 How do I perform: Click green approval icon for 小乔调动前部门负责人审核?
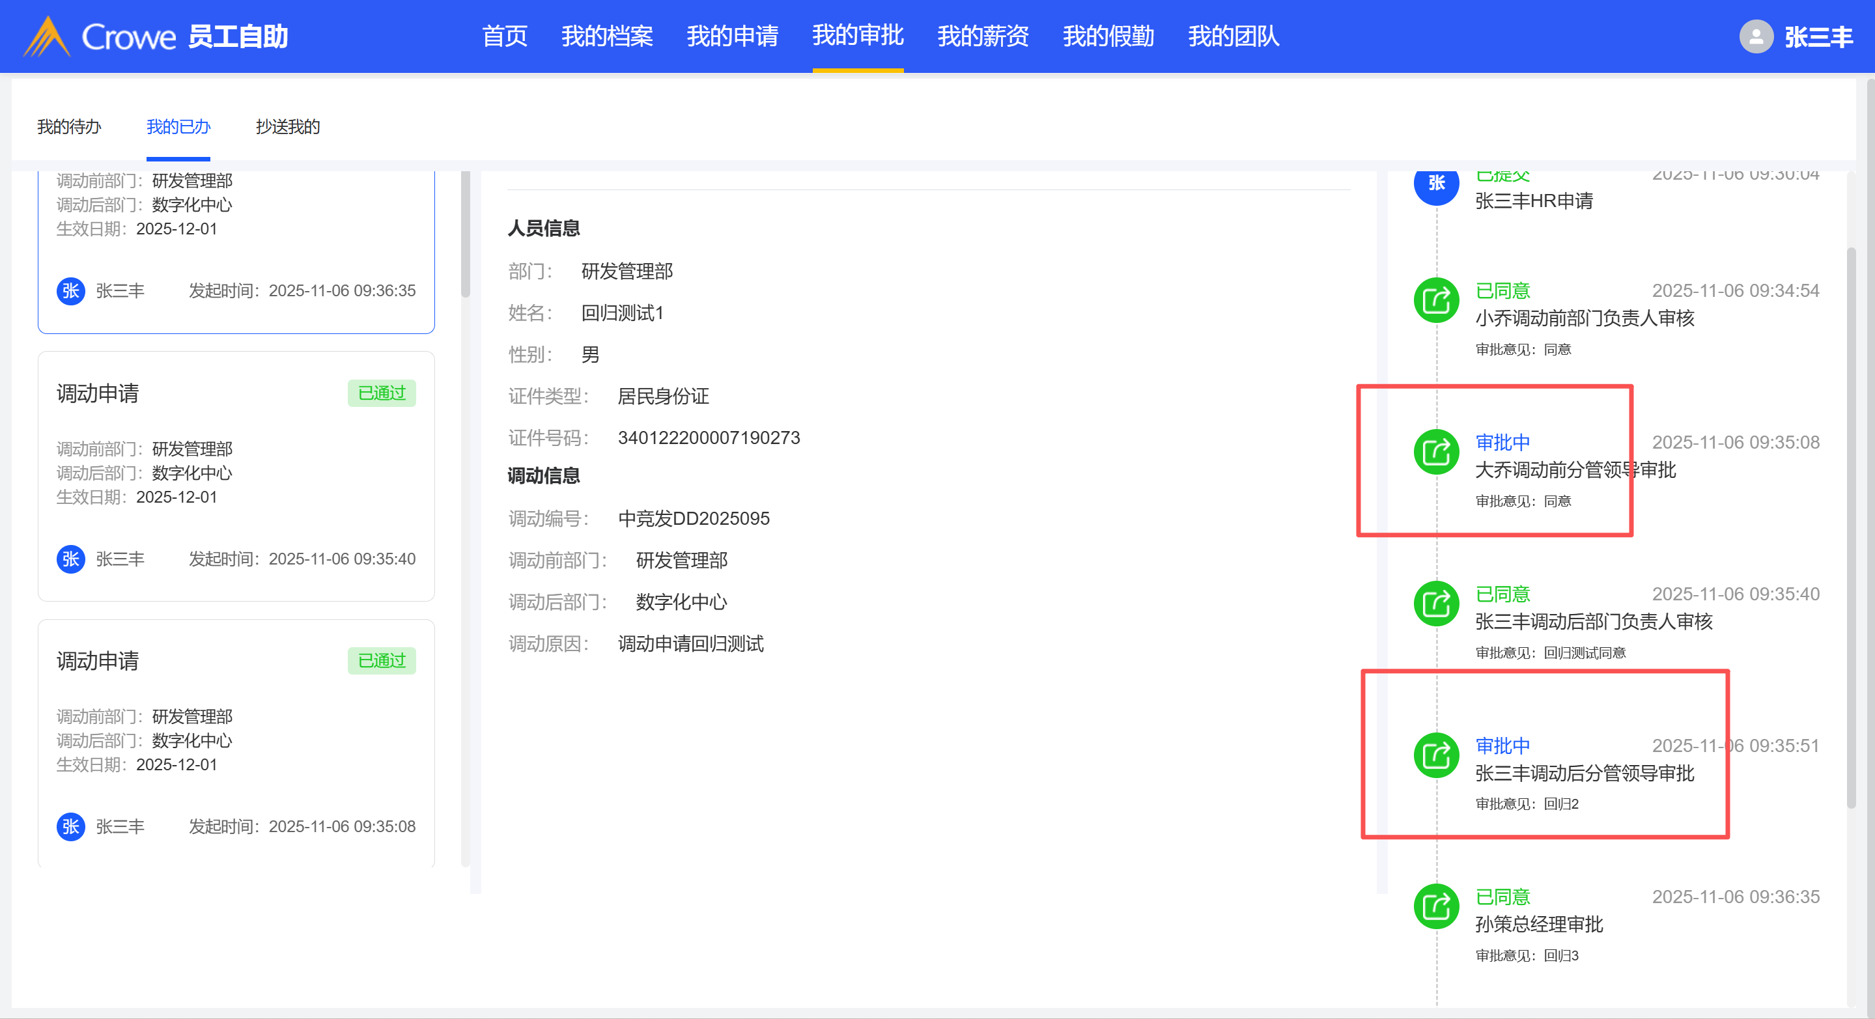1435,300
